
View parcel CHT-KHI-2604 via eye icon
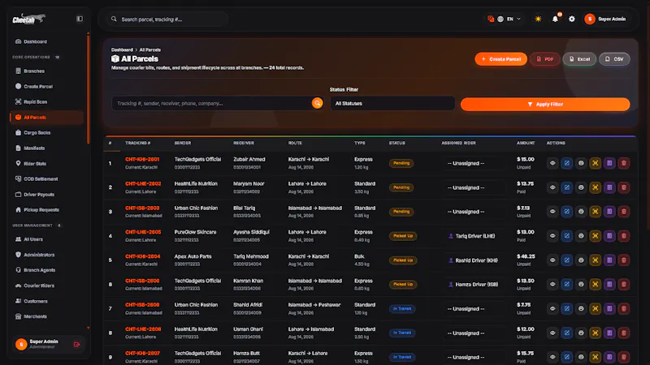coord(552,260)
